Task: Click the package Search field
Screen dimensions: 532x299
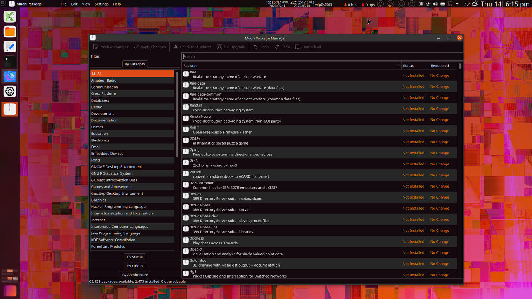Action: pyautogui.click(x=322, y=56)
